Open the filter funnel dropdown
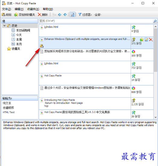 point(90,14)
